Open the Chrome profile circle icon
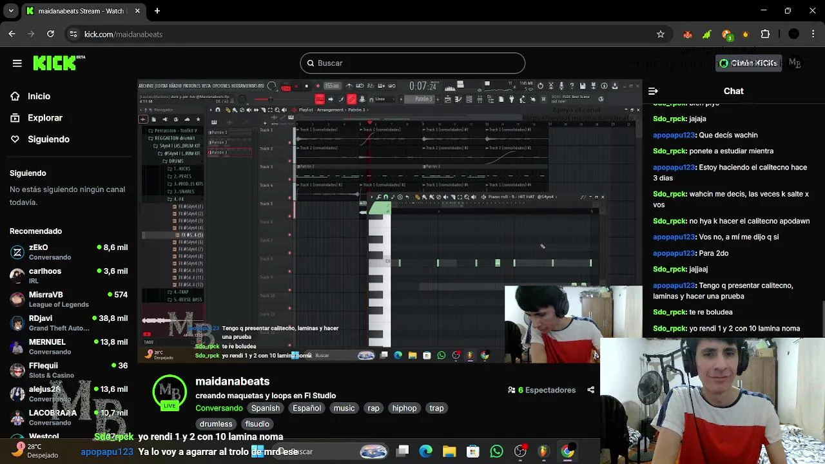The image size is (825, 464). (794, 34)
